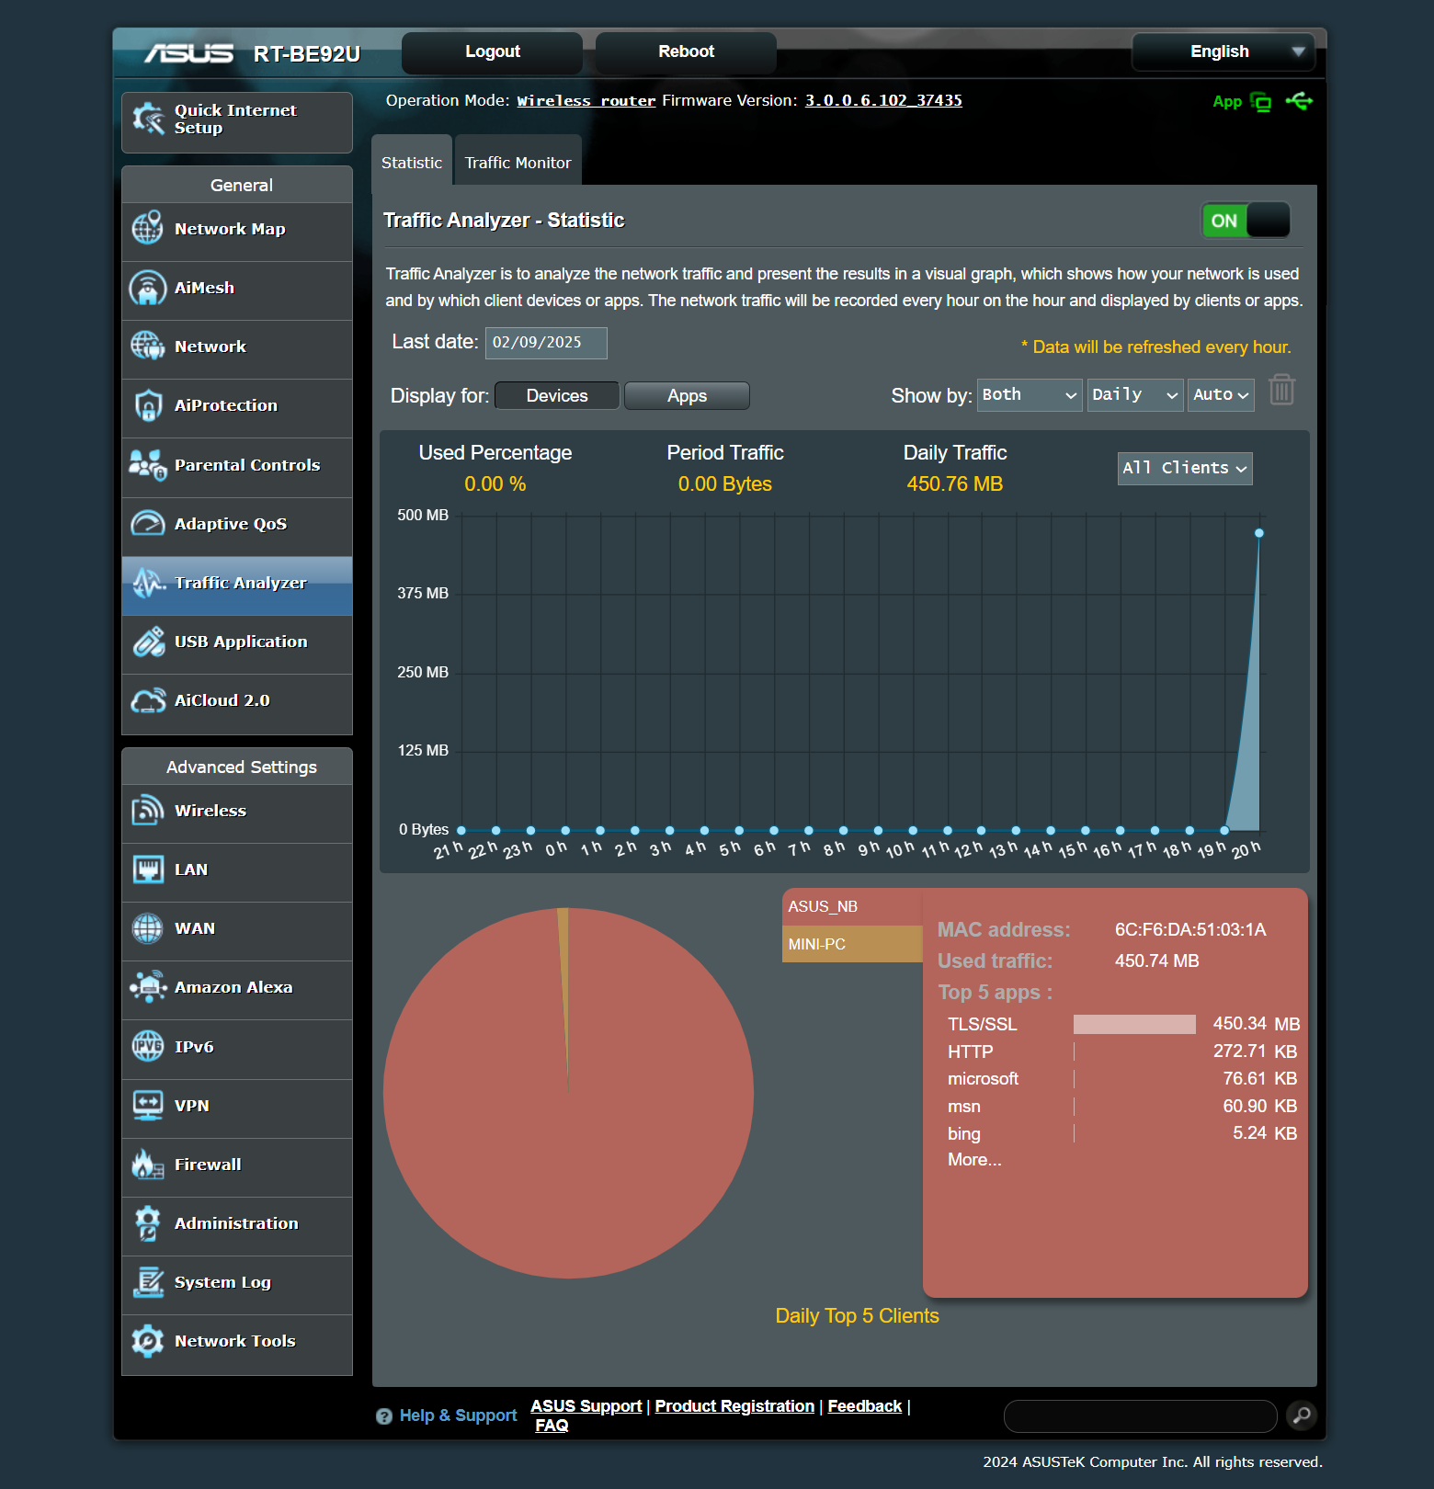The height and width of the screenshot is (1489, 1434).
Task: Expand the Show by Both dropdown
Action: click(1030, 395)
